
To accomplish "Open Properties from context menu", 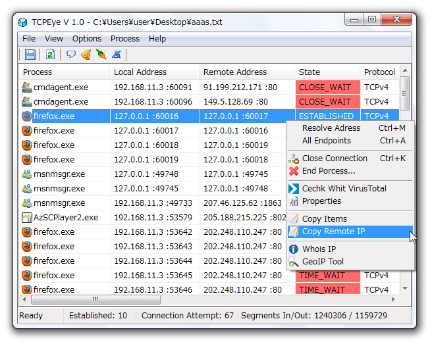I will coord(350,201).
